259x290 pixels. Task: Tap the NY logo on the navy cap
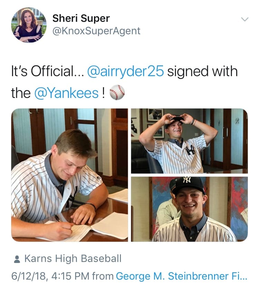pos(187,180)
